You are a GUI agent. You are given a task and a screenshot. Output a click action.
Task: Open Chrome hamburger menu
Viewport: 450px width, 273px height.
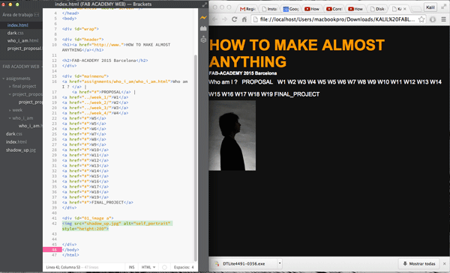coord(443,19)
